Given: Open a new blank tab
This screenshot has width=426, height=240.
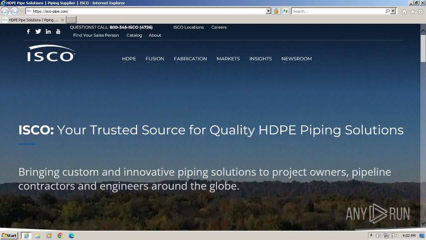Looking at the screenshot, I should pos(72,20).
